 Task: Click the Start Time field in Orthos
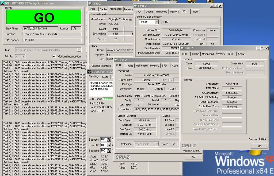(40, 28)
